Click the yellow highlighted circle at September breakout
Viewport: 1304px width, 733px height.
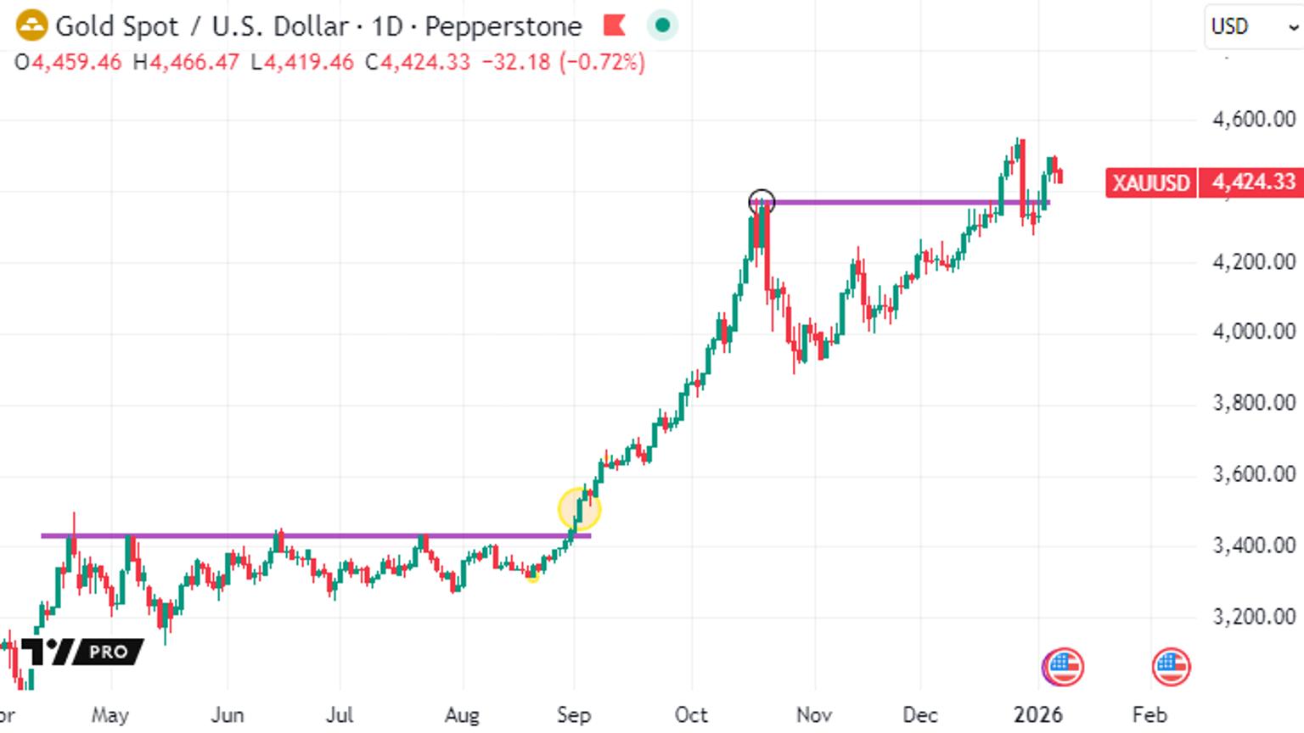coord(579,509)
